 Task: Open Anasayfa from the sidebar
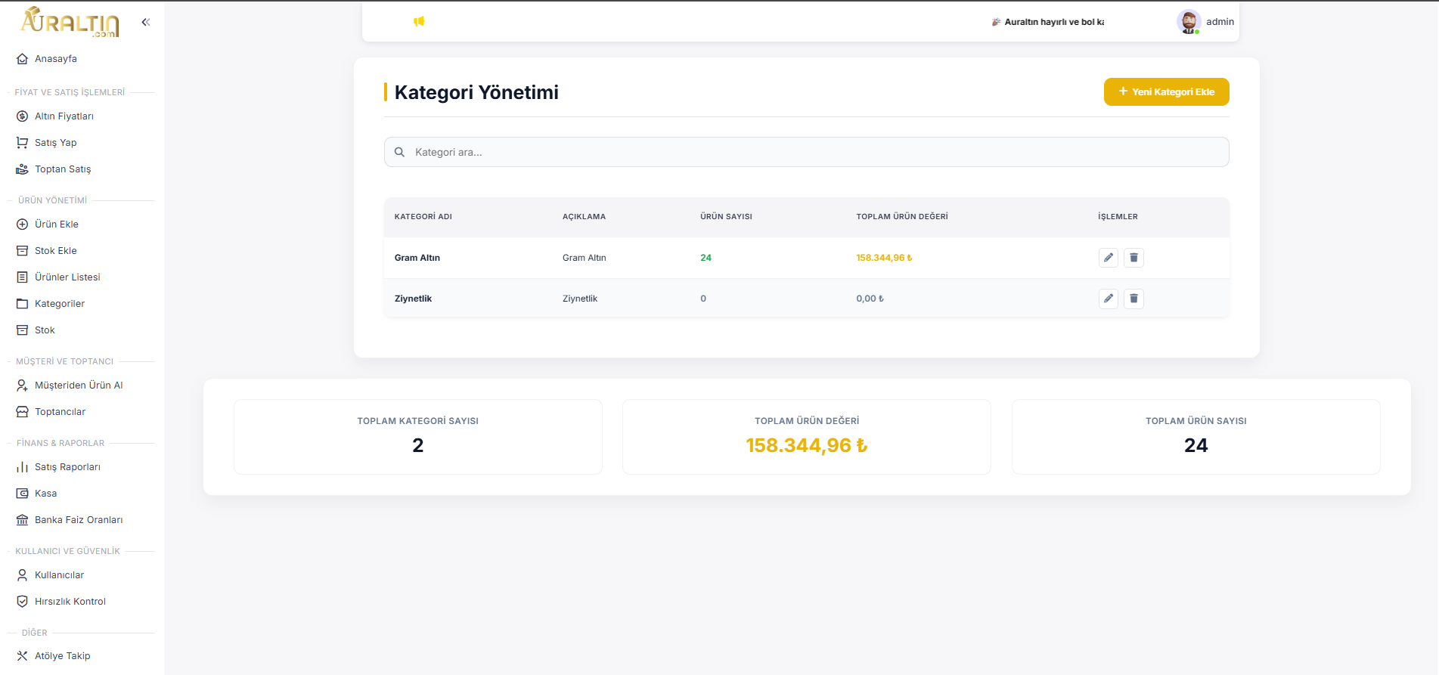[x=55, y=59]
